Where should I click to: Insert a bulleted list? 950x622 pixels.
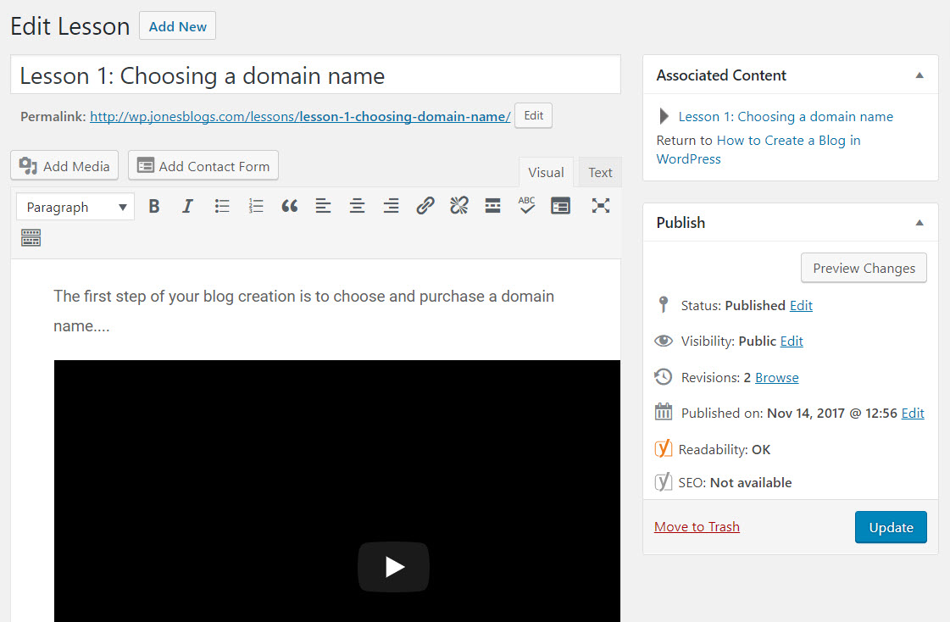click(222, 207)
